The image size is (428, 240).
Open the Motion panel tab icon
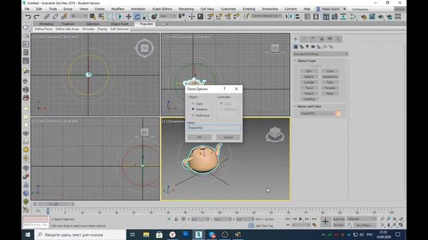pyautogui.click(x=322, y=39)
